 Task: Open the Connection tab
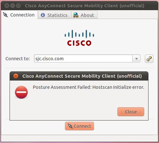19,15
